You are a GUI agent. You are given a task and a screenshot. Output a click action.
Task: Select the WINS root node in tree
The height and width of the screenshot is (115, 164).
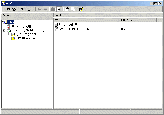click(x=10, y=22)
